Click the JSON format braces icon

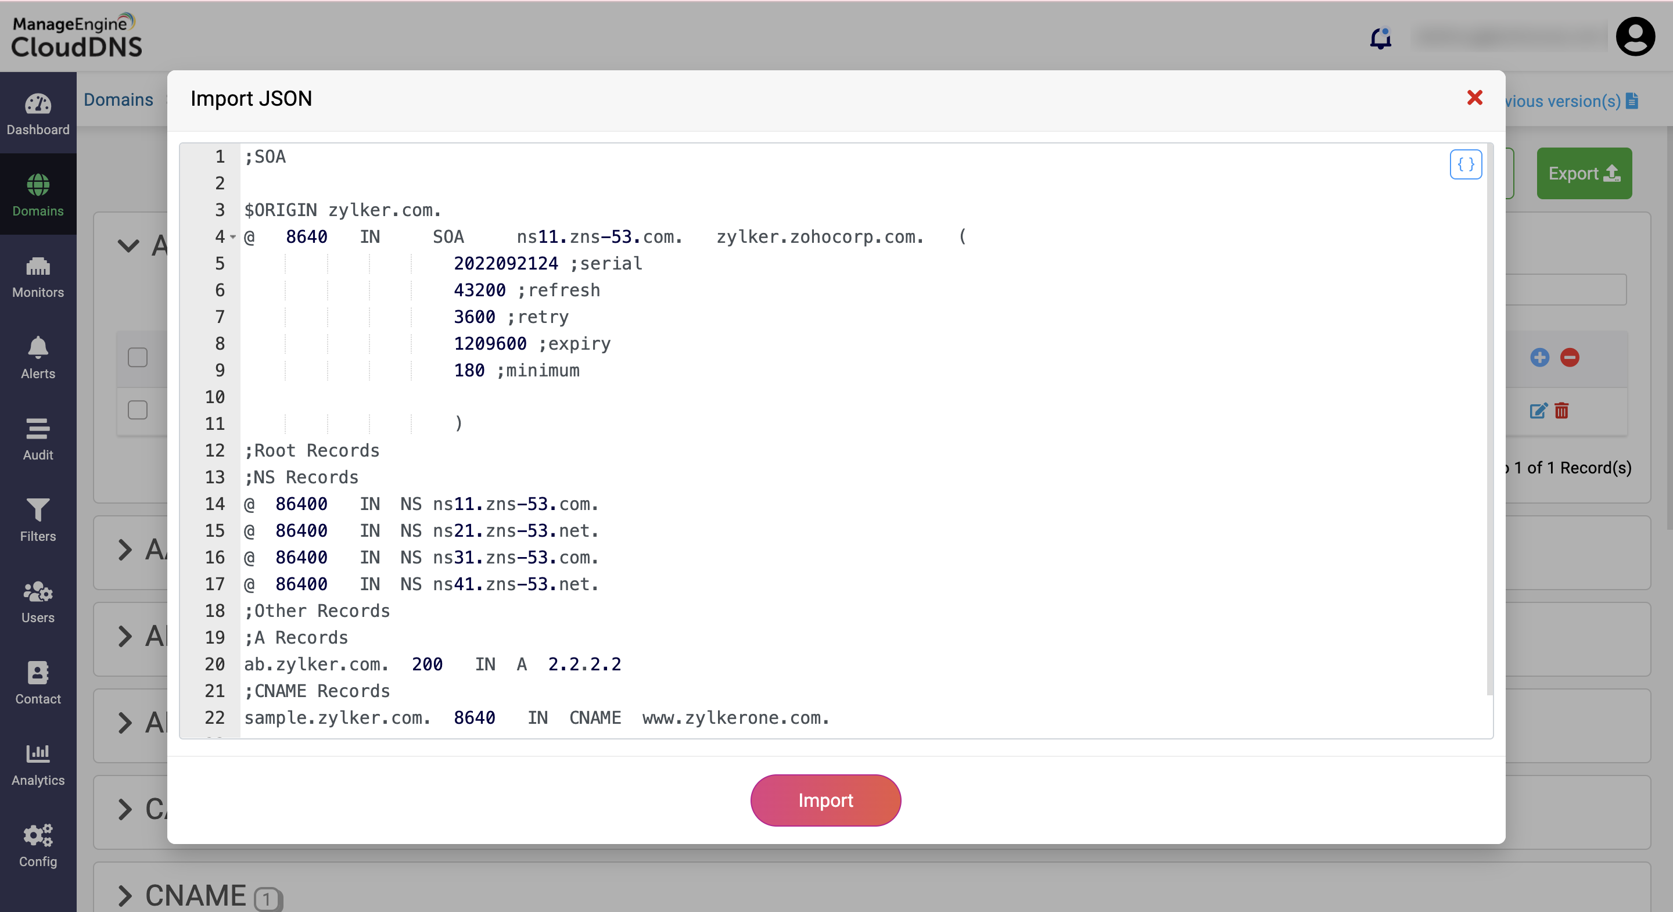(x=1465, y=164)
